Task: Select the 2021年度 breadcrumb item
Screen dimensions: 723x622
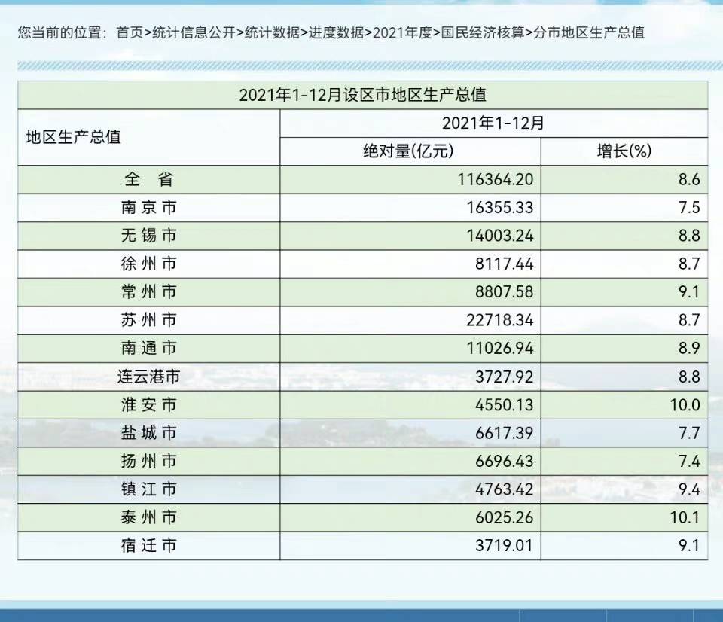Action: pos(402,32)
